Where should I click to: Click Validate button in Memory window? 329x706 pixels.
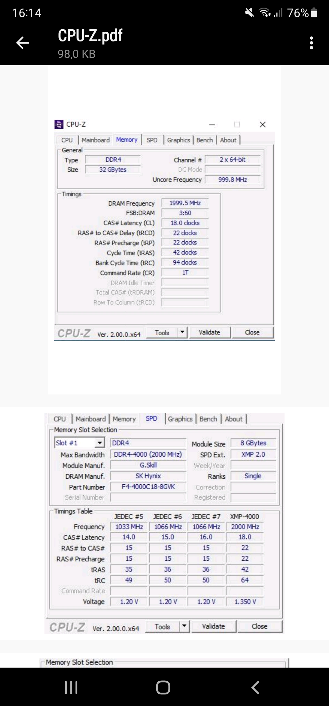tap(210, 332)
